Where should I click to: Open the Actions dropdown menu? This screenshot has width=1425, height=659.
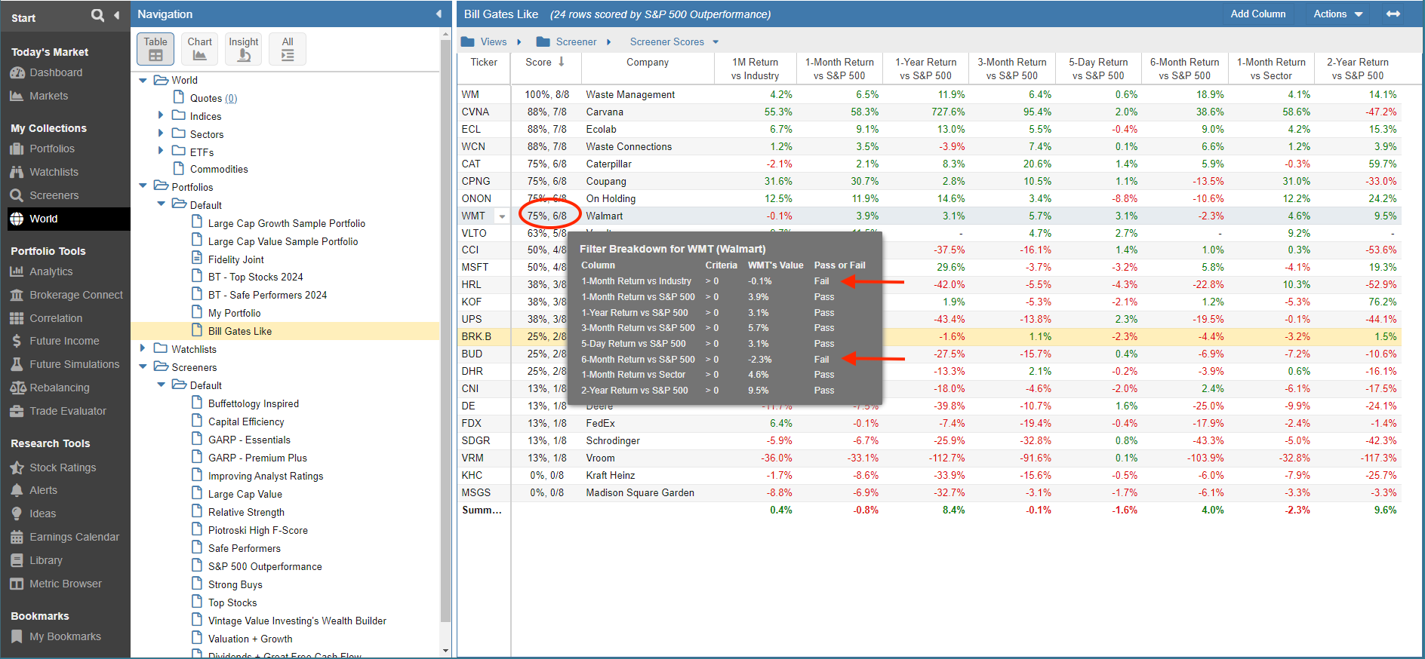(1337, 14)
